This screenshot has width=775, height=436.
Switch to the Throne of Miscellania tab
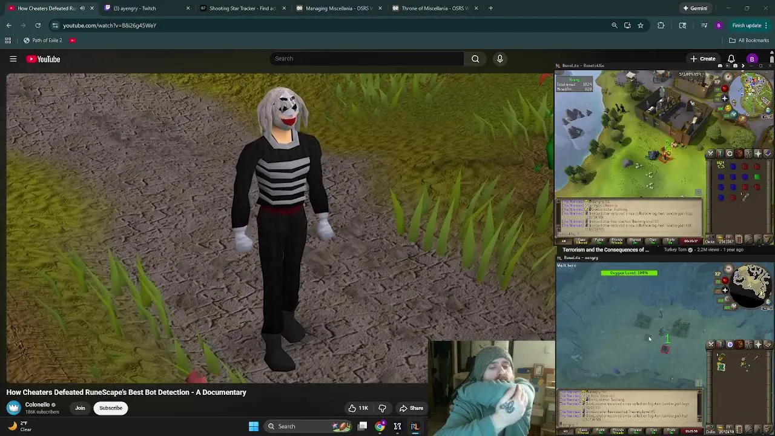click(435, 8)
